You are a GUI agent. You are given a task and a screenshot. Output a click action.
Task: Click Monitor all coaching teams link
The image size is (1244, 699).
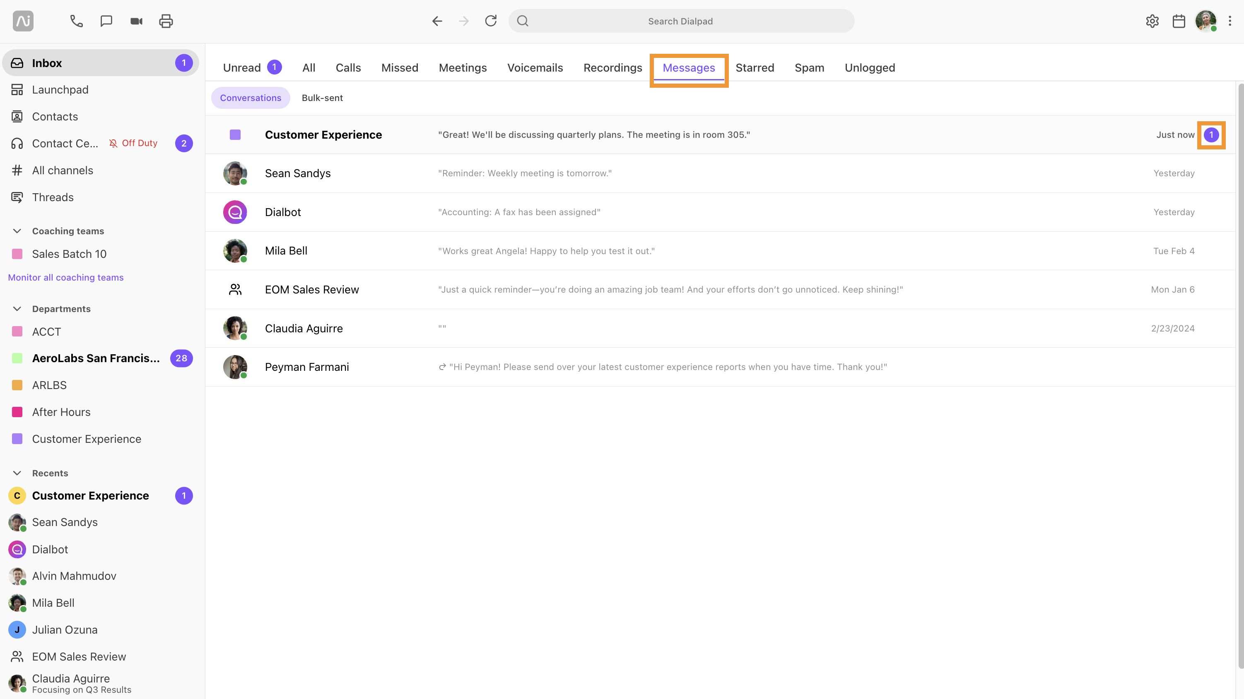pyautogui.click(x=66, y=278)
